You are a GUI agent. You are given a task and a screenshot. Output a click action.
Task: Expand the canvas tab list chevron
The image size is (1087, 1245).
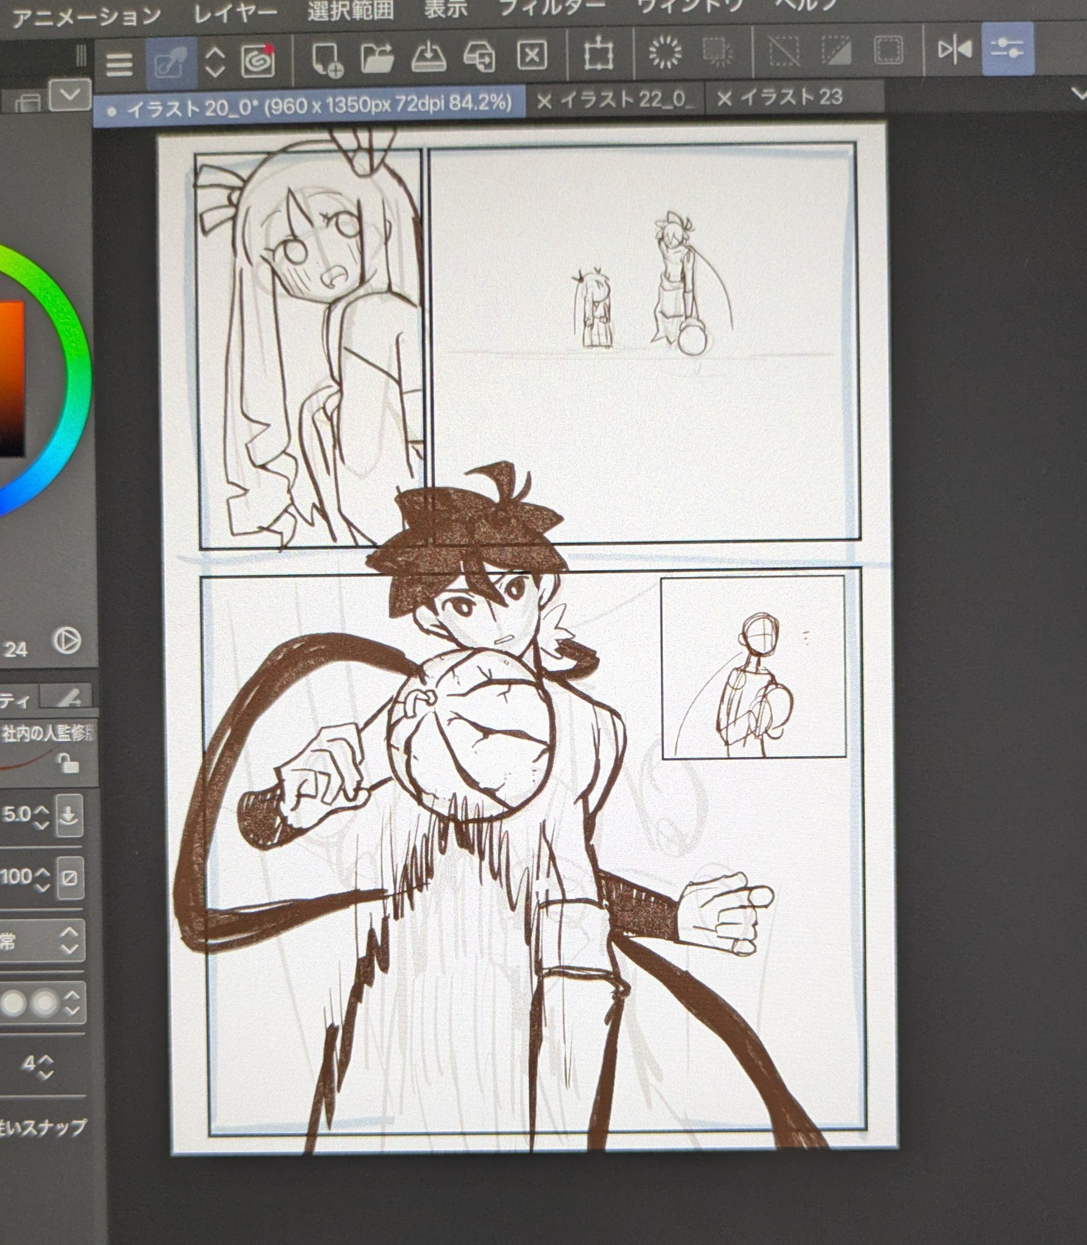1079,94
